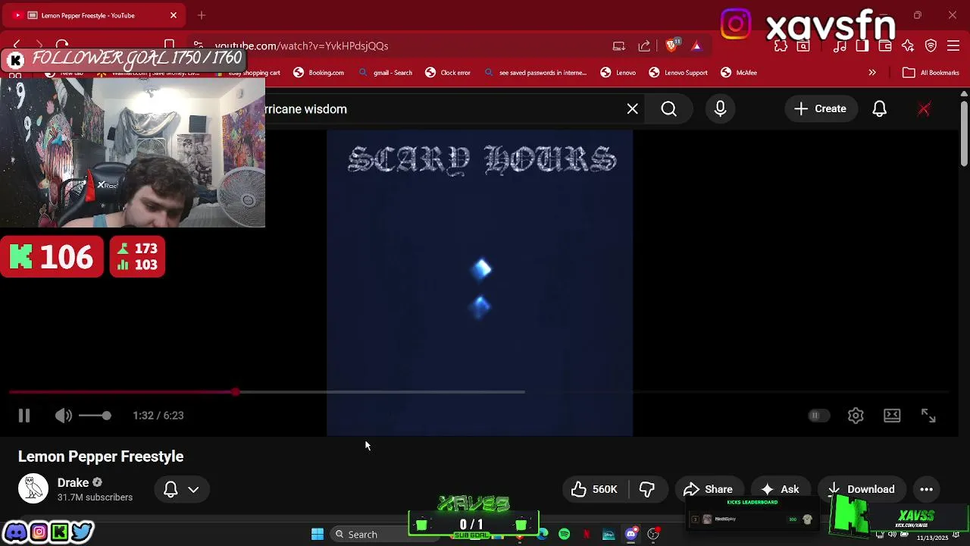The image size is (970, 546).
Task: Click the YouTube search magnifier button
Action: point(668,109)
